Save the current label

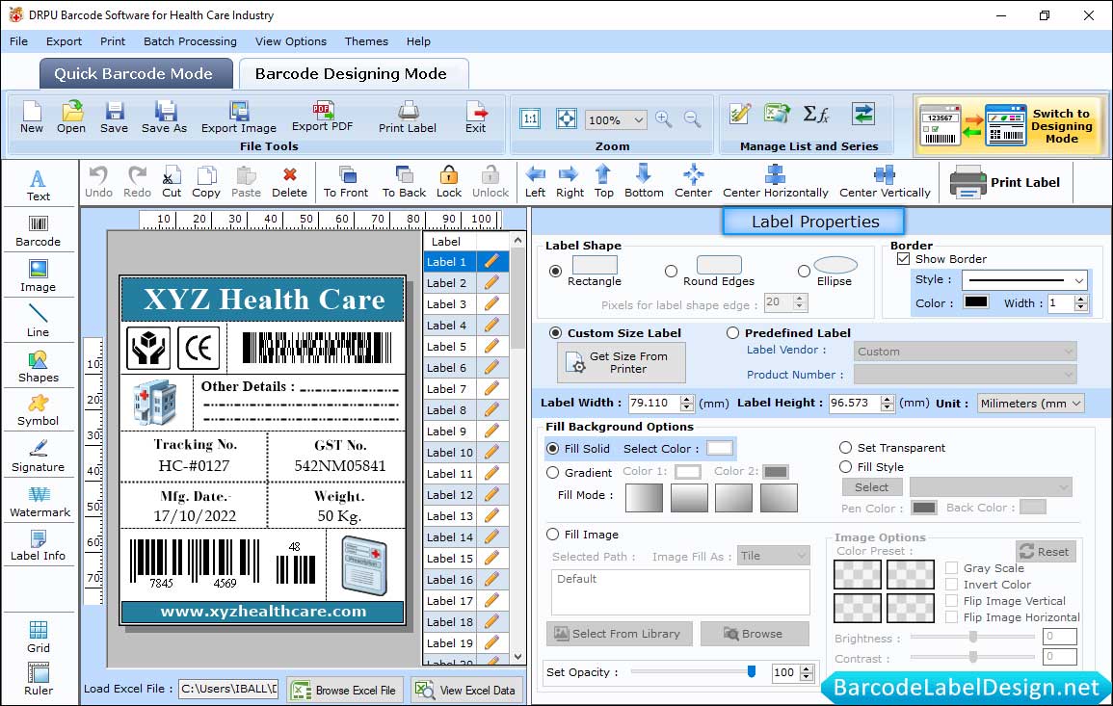(x=115, y=118)
